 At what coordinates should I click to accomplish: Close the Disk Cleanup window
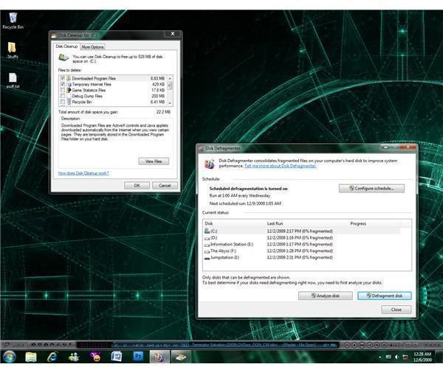173,34
